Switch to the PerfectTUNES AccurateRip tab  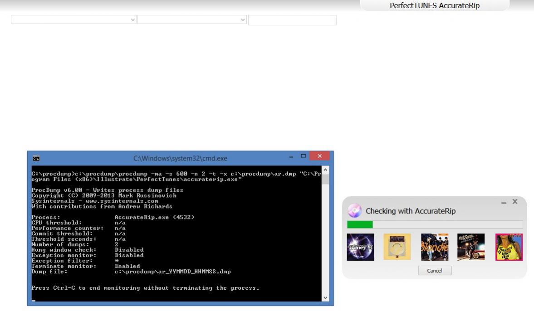(x=434, y=5)
